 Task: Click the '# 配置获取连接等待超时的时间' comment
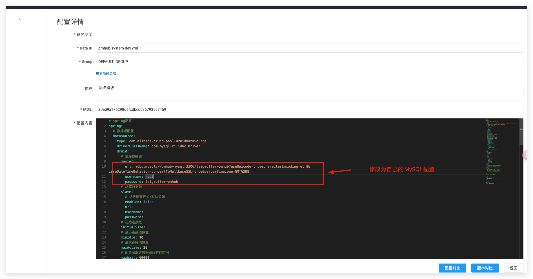click(145, 253)
